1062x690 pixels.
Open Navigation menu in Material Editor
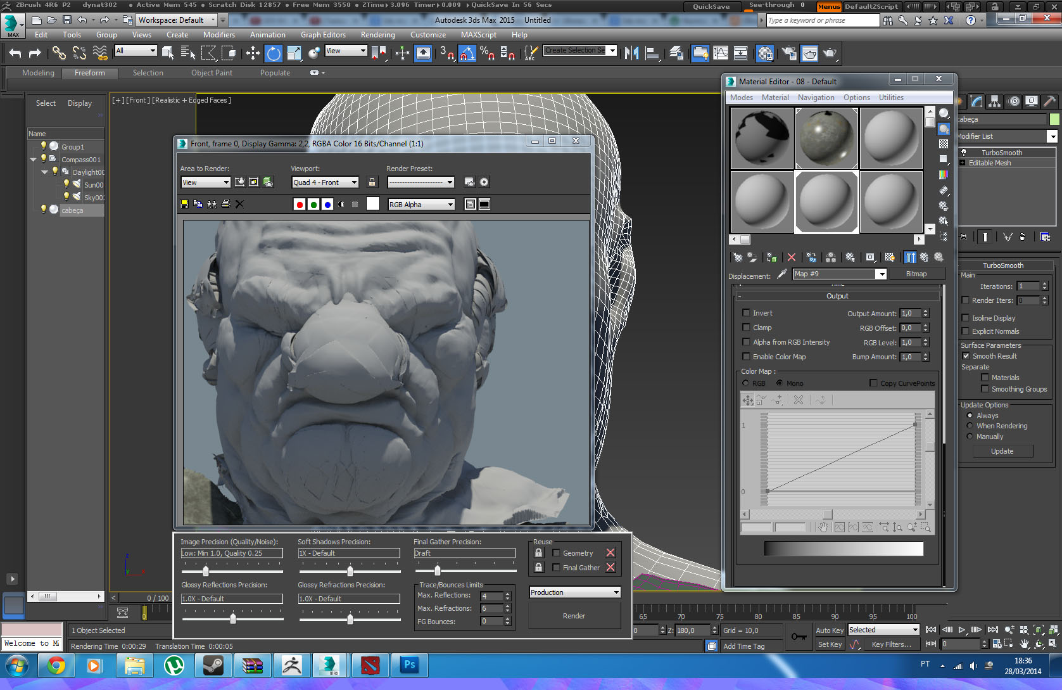(x=816, y=98)
